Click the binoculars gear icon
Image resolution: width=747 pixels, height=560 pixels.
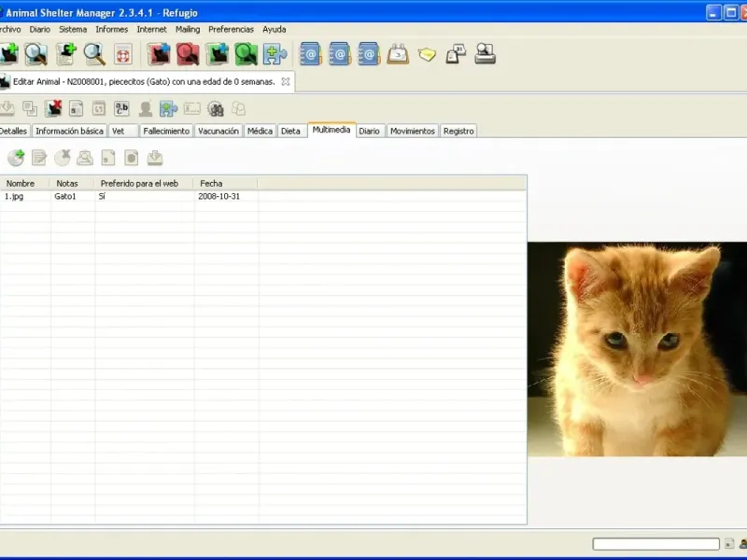216,109
